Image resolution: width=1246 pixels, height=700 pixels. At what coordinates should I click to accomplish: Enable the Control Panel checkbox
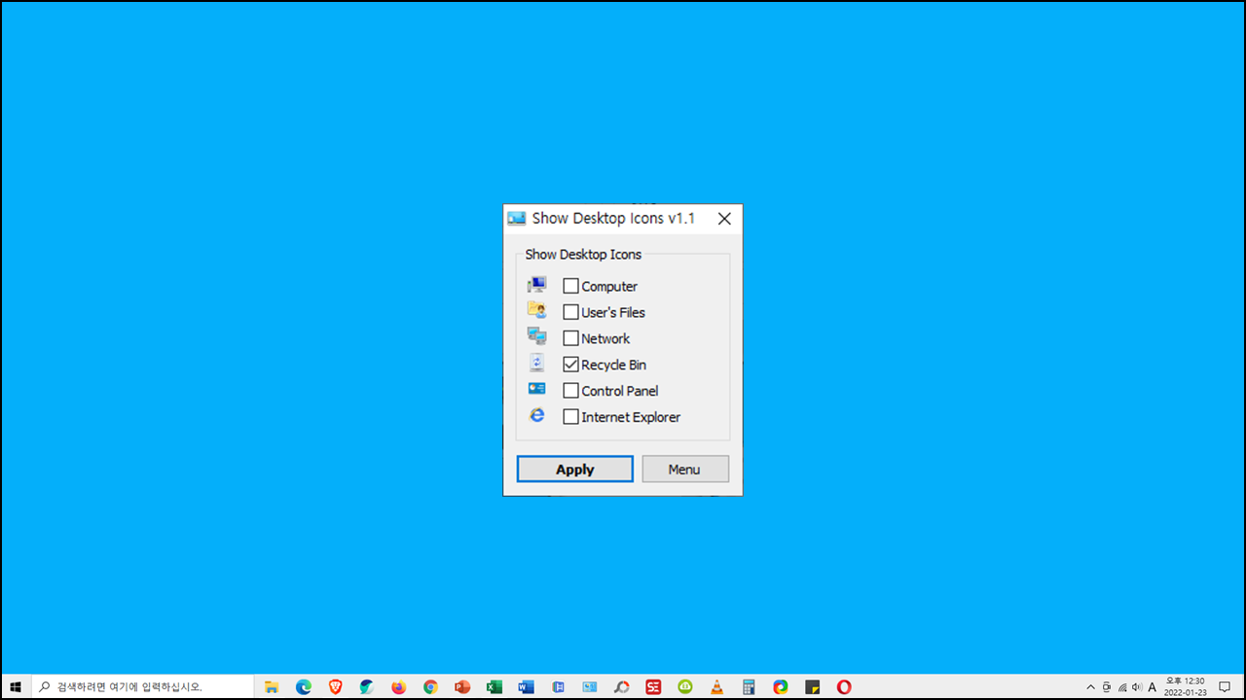571,391
